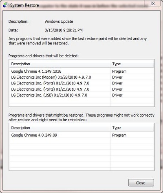The width and height of the screenshot is (163, 193).
Task: Sort restored list by Type column header
Action: [132, 128]
